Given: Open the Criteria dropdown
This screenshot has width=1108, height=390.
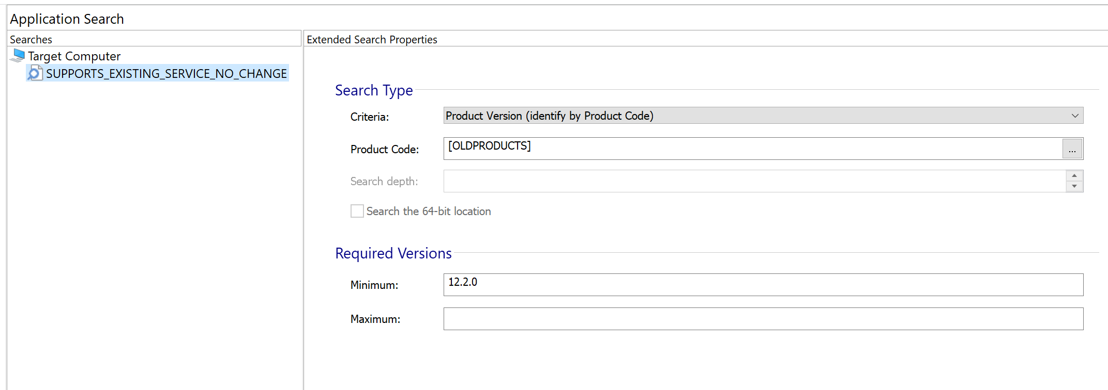Looking at the screenshot, I should [x=763, y=116].
